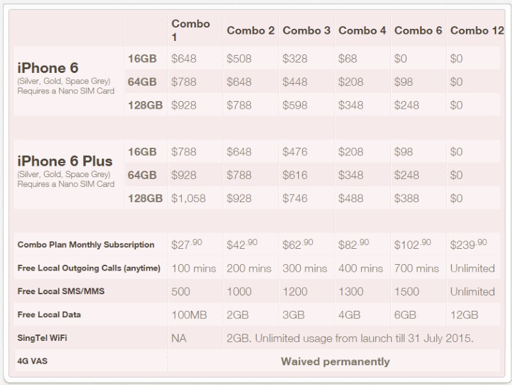The image size is (512, 385).
Task: Click the 700 mins free calls cell
Action: click(417, 268)
